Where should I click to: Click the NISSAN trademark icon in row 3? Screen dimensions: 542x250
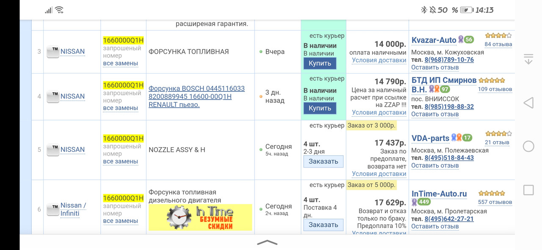tap(53, 52)
